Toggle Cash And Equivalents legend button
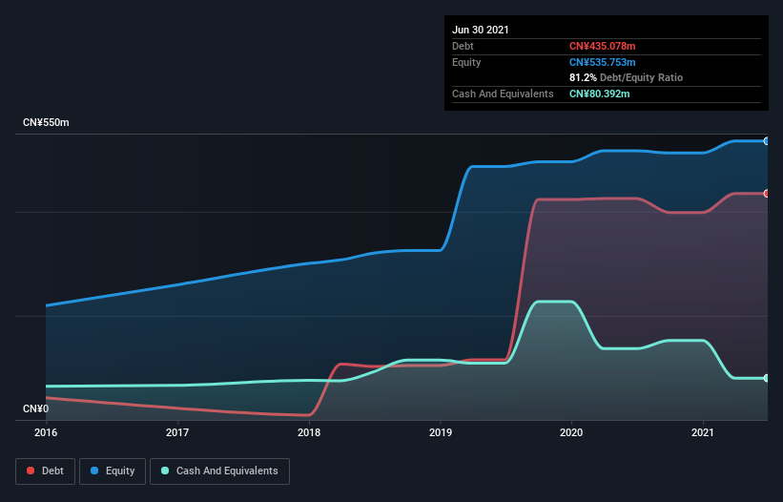This screenshot has width=783, height=502. click(219, 471)
